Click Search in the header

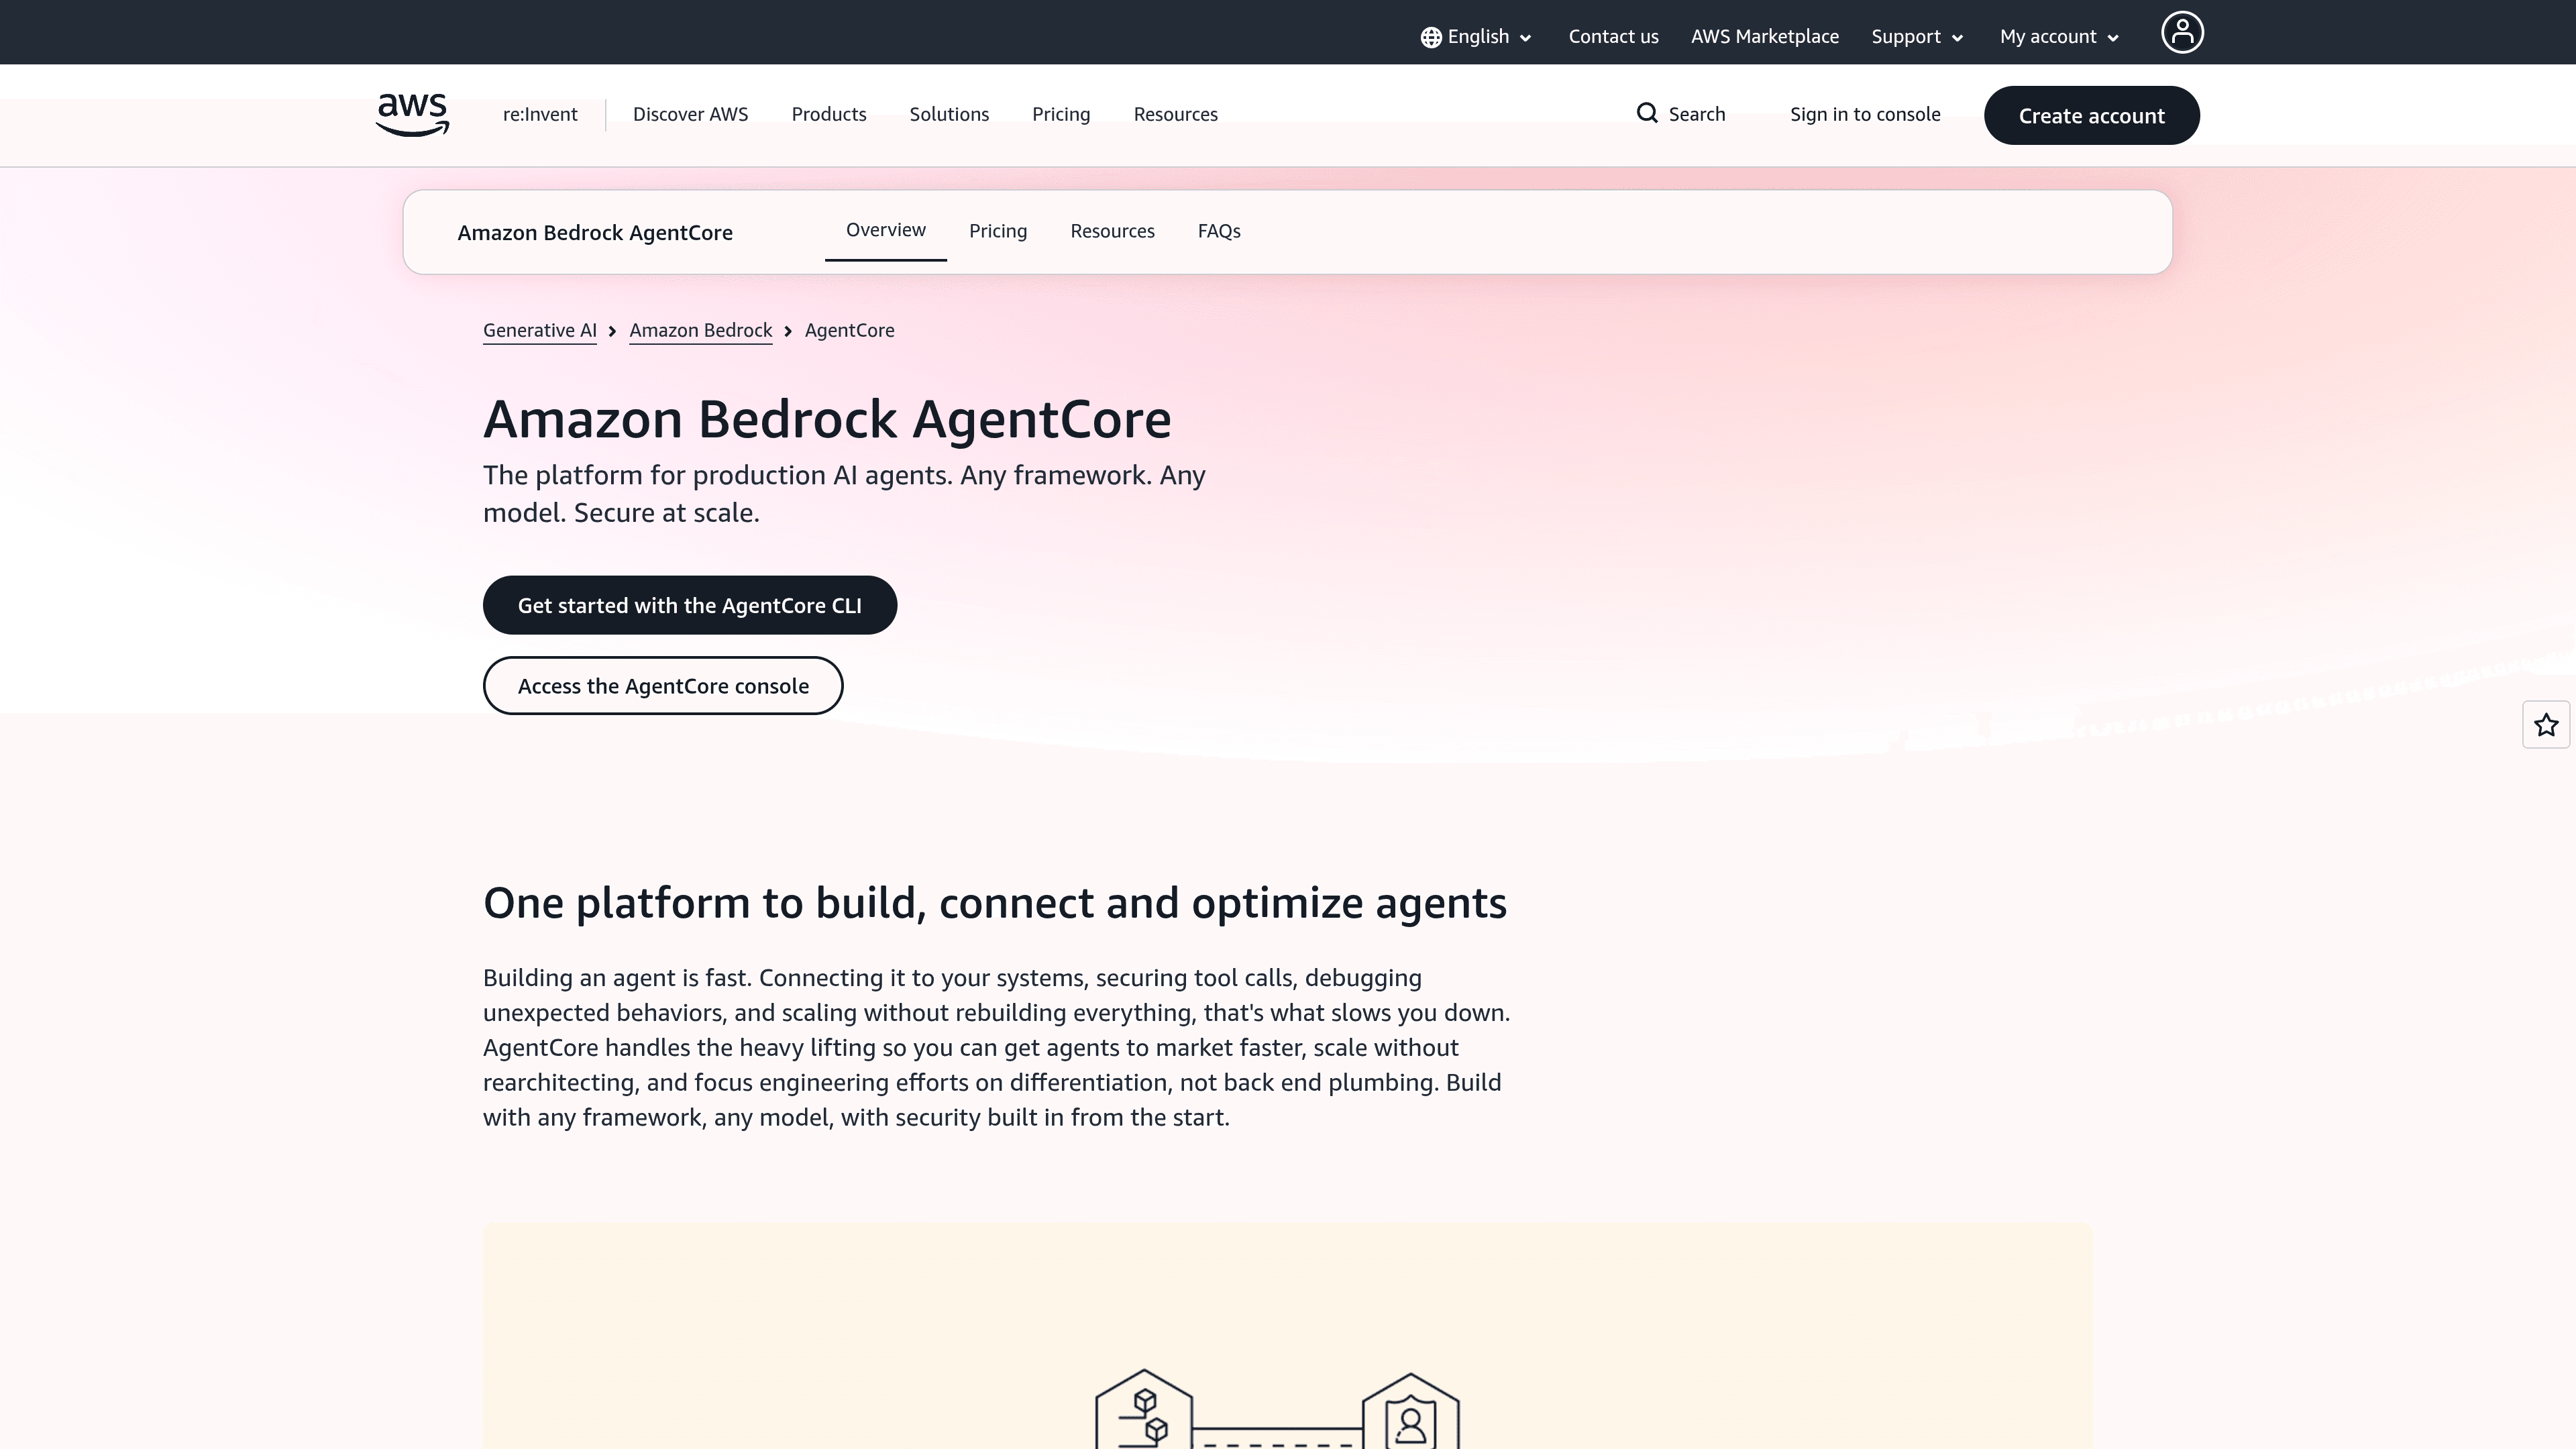pos(1681,114)
